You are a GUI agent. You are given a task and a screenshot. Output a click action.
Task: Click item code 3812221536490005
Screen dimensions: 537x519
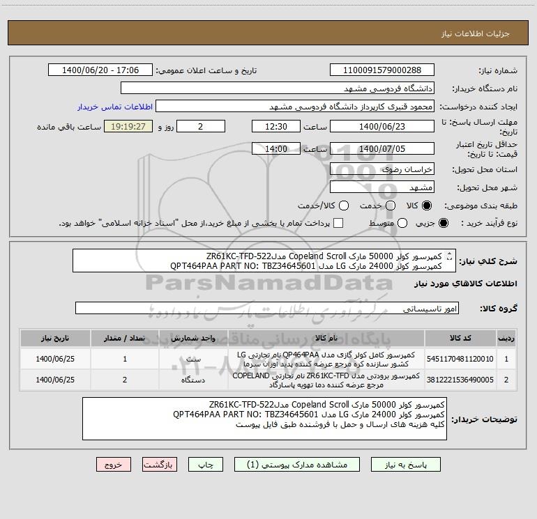point(460,380)
